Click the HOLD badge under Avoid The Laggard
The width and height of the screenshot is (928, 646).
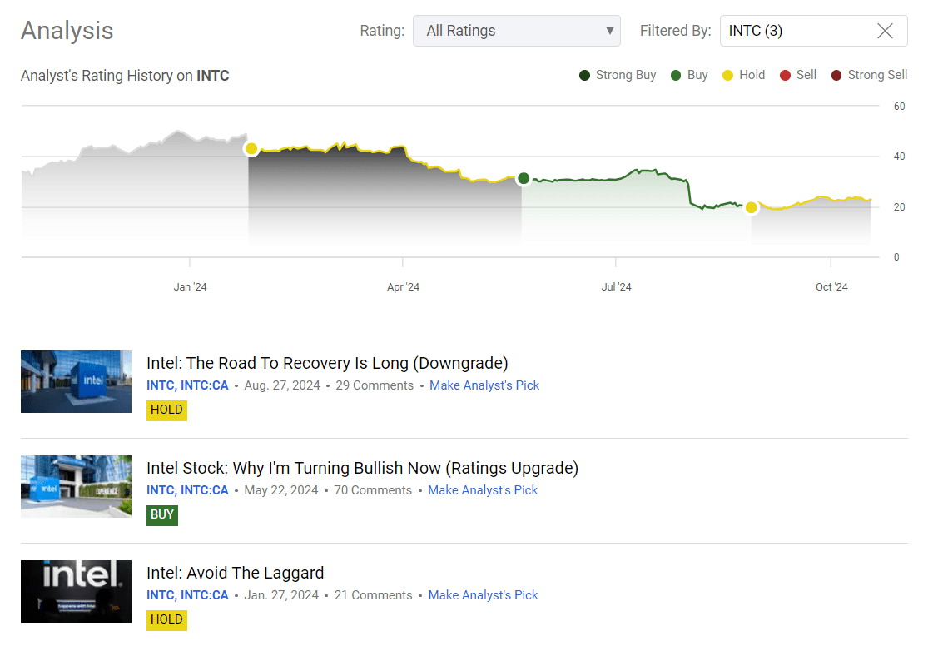(167, 619)
